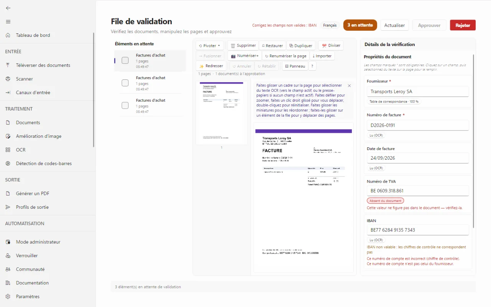Click the Actualiser button
Image resolution: width=491 pixels, height=307 pixels.
click(395, 25)
